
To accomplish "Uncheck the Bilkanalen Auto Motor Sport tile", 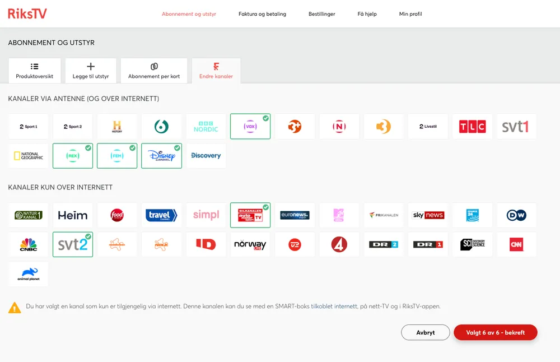I will [250, 215].
